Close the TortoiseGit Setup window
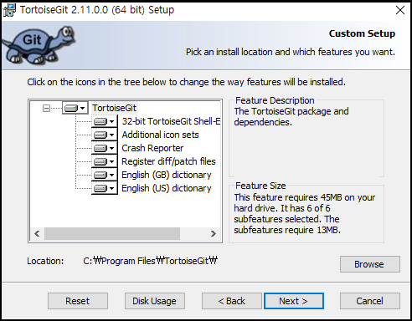The image size is (412, 321). coord(400,10)
